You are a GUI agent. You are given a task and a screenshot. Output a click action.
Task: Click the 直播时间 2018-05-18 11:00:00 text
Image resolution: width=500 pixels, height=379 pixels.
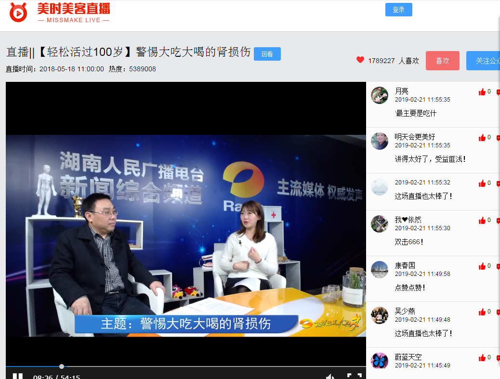click(x=55, y=69)
